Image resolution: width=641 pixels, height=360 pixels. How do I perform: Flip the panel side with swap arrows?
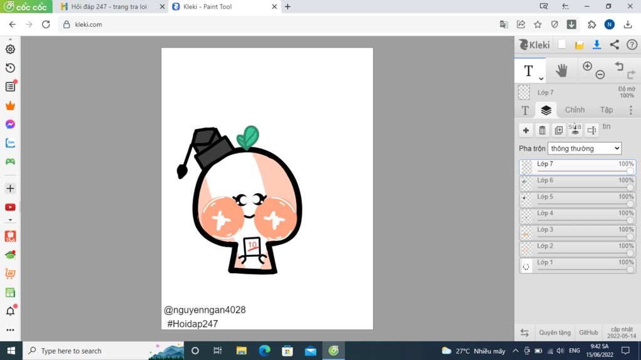click(x=525, y=332)
